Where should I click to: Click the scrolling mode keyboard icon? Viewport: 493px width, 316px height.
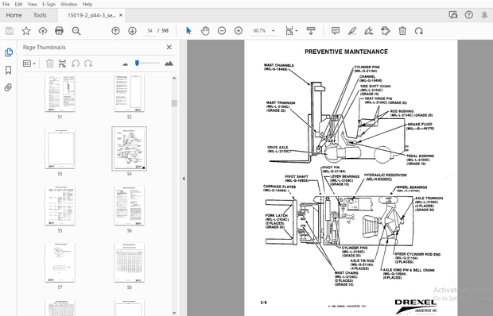311,31
